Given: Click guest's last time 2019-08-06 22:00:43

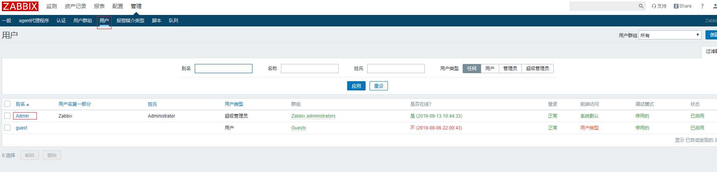Looking at the screenshot, I should coord(439,128).
